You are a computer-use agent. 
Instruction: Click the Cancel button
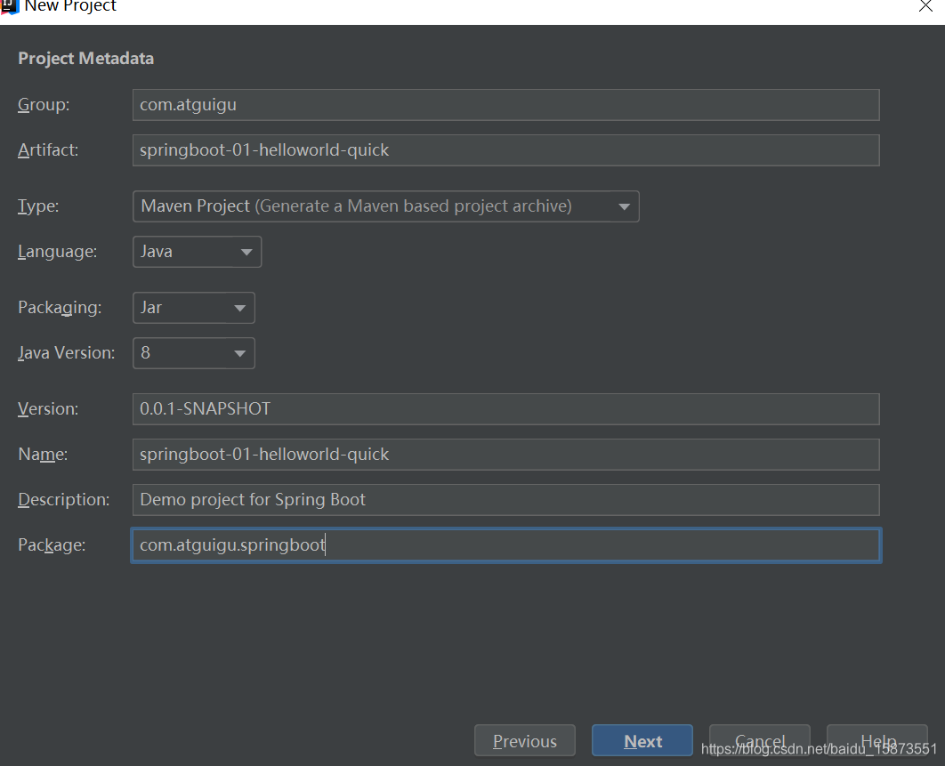759,740
